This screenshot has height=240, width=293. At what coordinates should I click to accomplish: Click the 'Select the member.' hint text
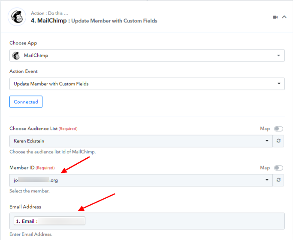click(x=30, y=191)
